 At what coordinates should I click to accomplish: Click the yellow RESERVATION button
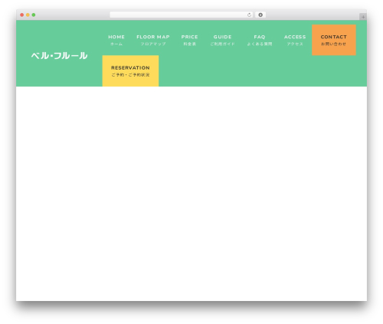[x=130, y=71]
